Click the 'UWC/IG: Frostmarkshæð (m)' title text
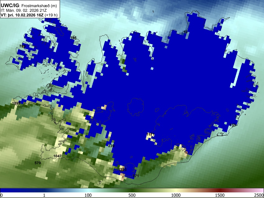The width and height of the screenshot is (264, 198). point(29,6)
